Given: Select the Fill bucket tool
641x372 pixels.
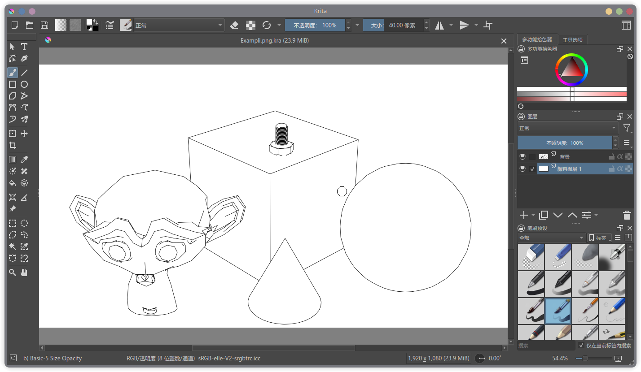Looking at the screenshot, I should [13, 183].
